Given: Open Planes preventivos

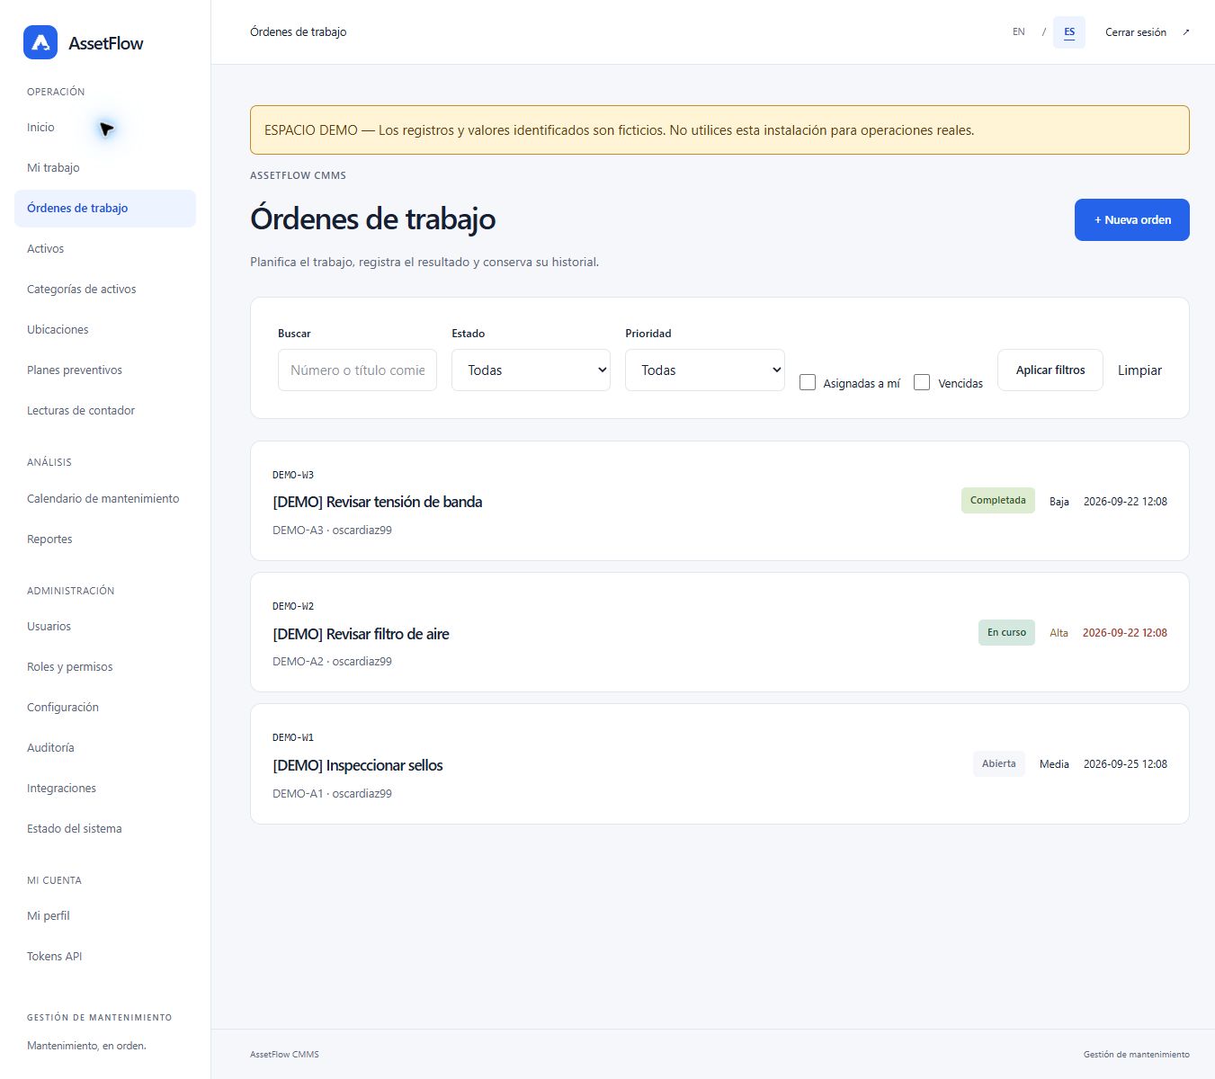Looking at the screenshot, I should (105, 370).
